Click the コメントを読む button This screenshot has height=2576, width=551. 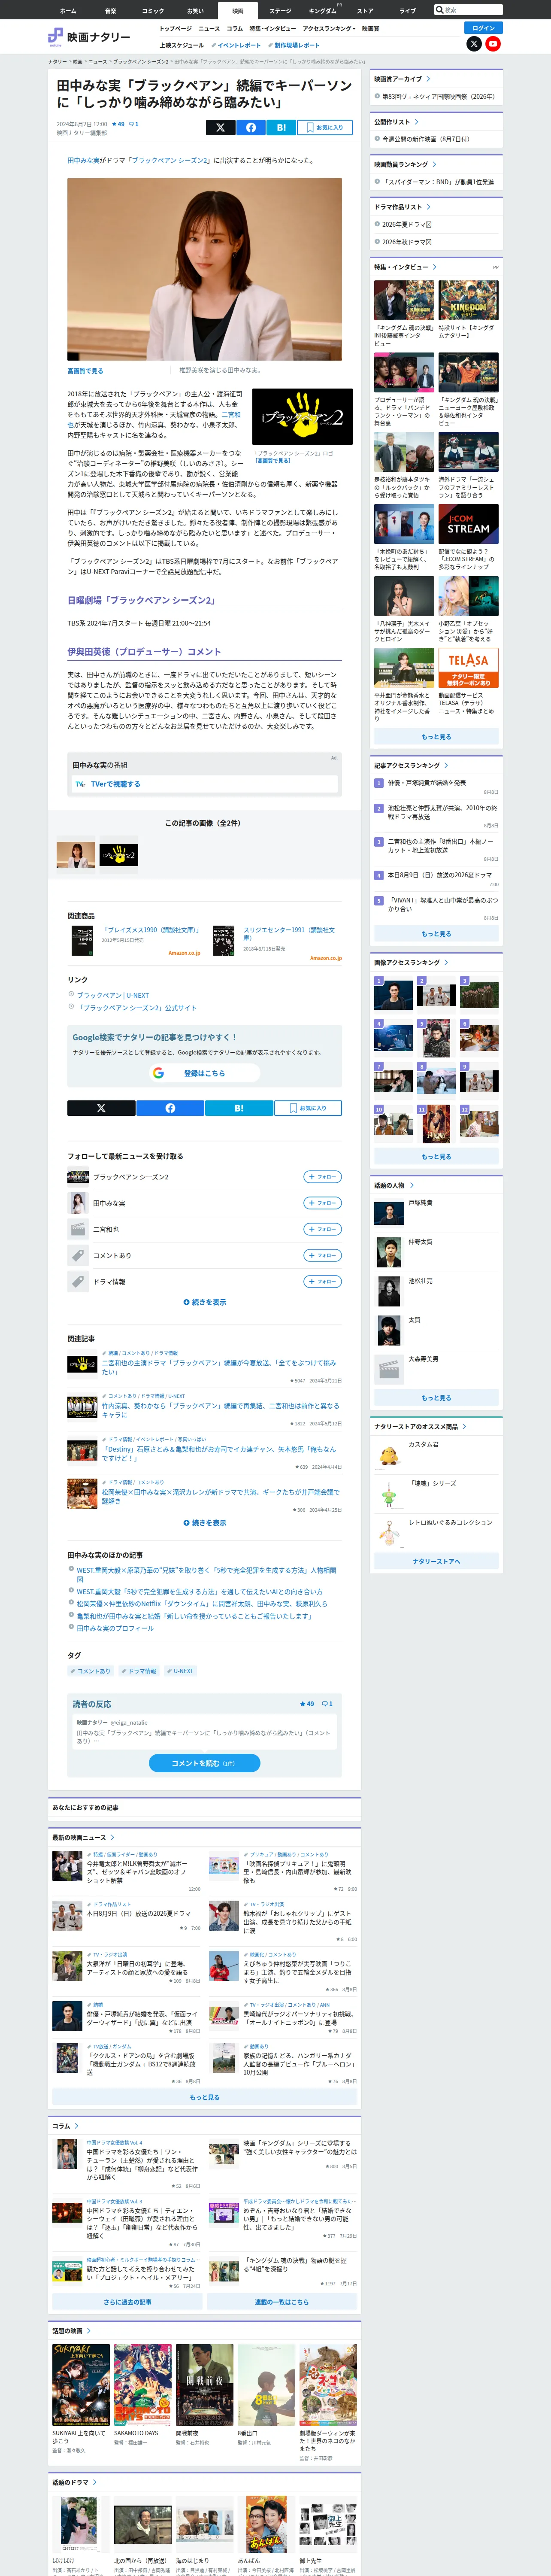204,1763
